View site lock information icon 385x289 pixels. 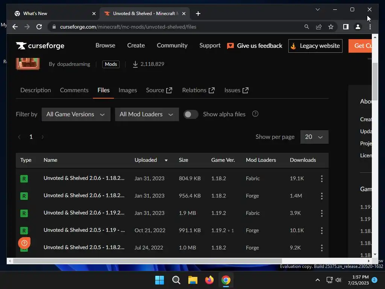pos(54,27)
